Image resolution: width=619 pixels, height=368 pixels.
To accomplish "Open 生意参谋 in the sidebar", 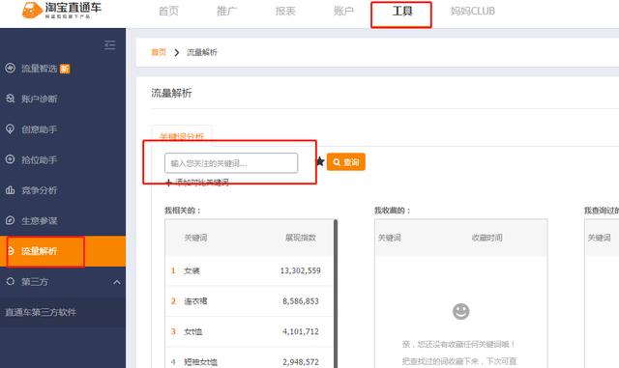I will pos(39,221).
